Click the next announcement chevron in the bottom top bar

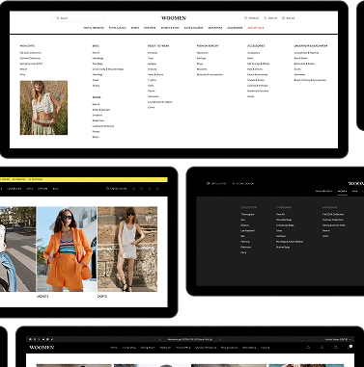point(220,339)
